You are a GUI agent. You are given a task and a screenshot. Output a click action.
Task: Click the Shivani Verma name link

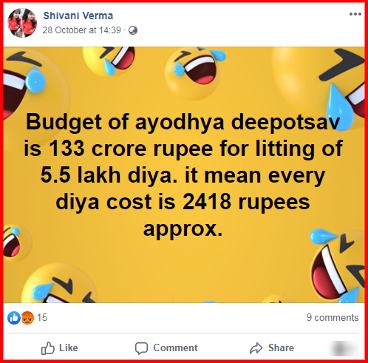point(78,16)
